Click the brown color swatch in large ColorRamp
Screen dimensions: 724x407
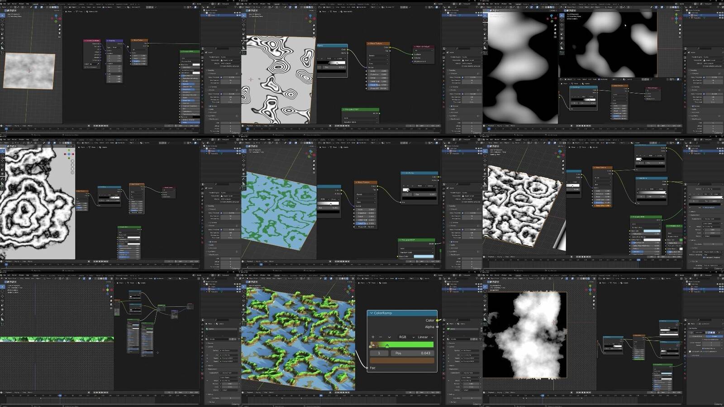coord(402,361)
